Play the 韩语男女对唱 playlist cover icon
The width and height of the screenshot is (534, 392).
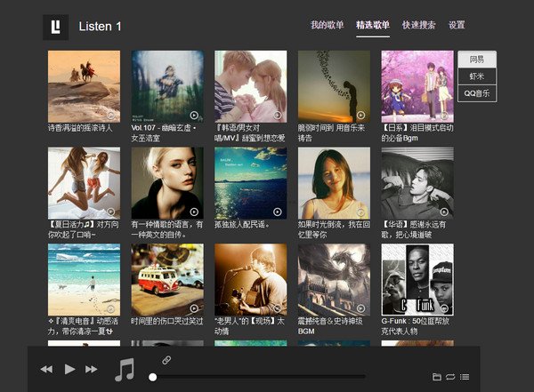click(278, 116)
